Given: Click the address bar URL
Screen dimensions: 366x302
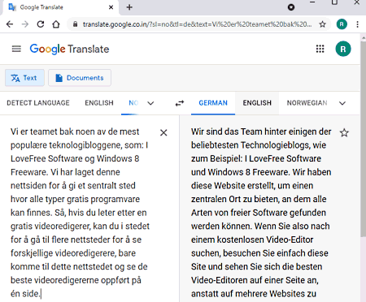Looking at the screenshot, I should tap(197, 24).
